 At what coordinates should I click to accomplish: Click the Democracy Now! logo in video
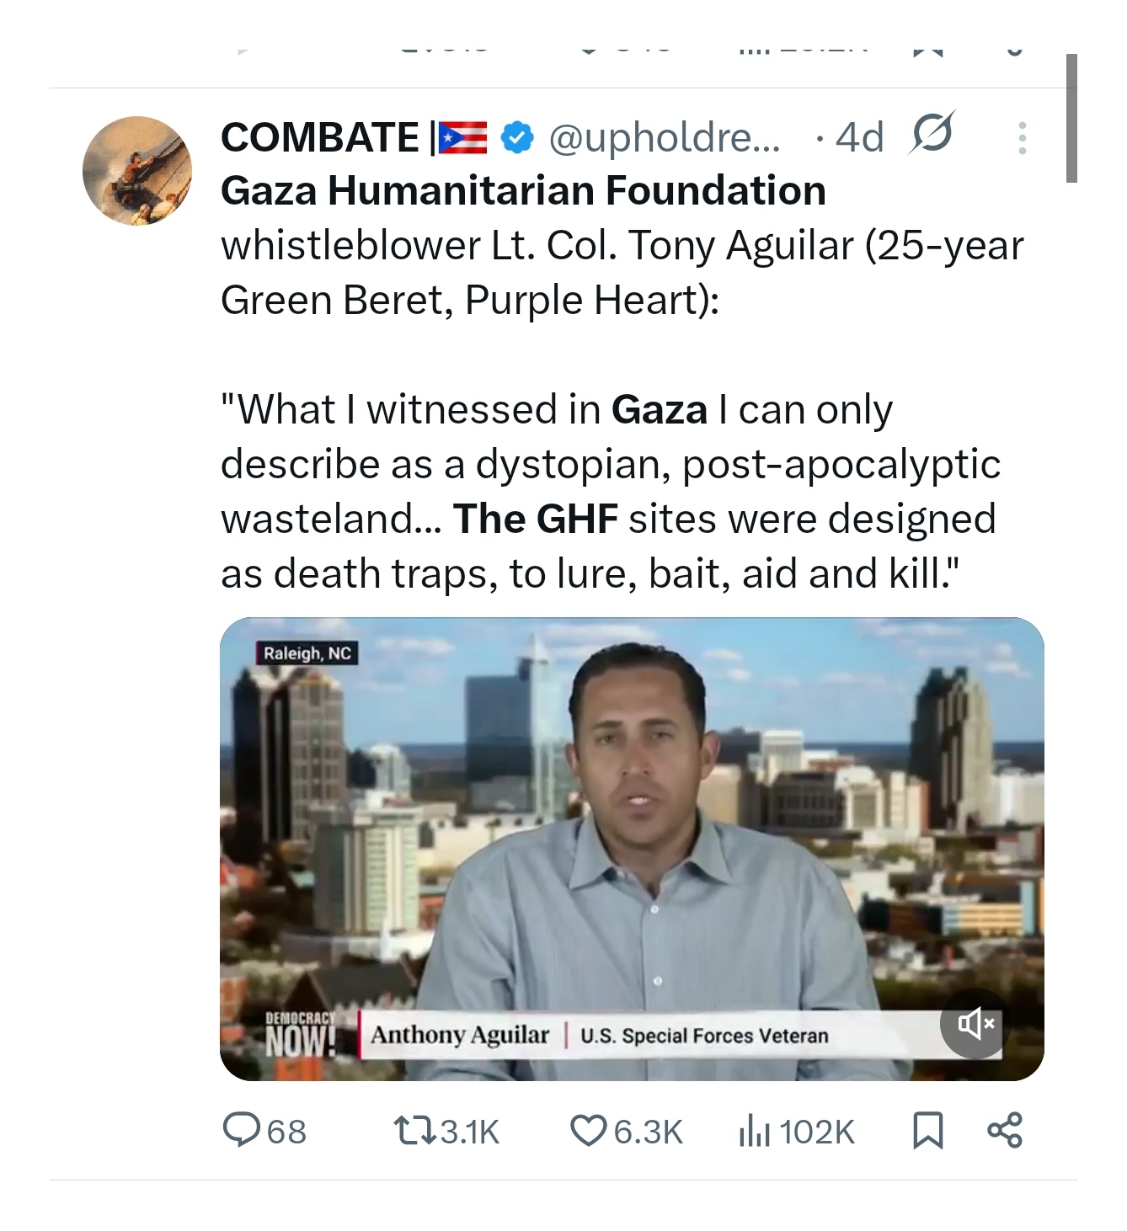pos(301,1033)
